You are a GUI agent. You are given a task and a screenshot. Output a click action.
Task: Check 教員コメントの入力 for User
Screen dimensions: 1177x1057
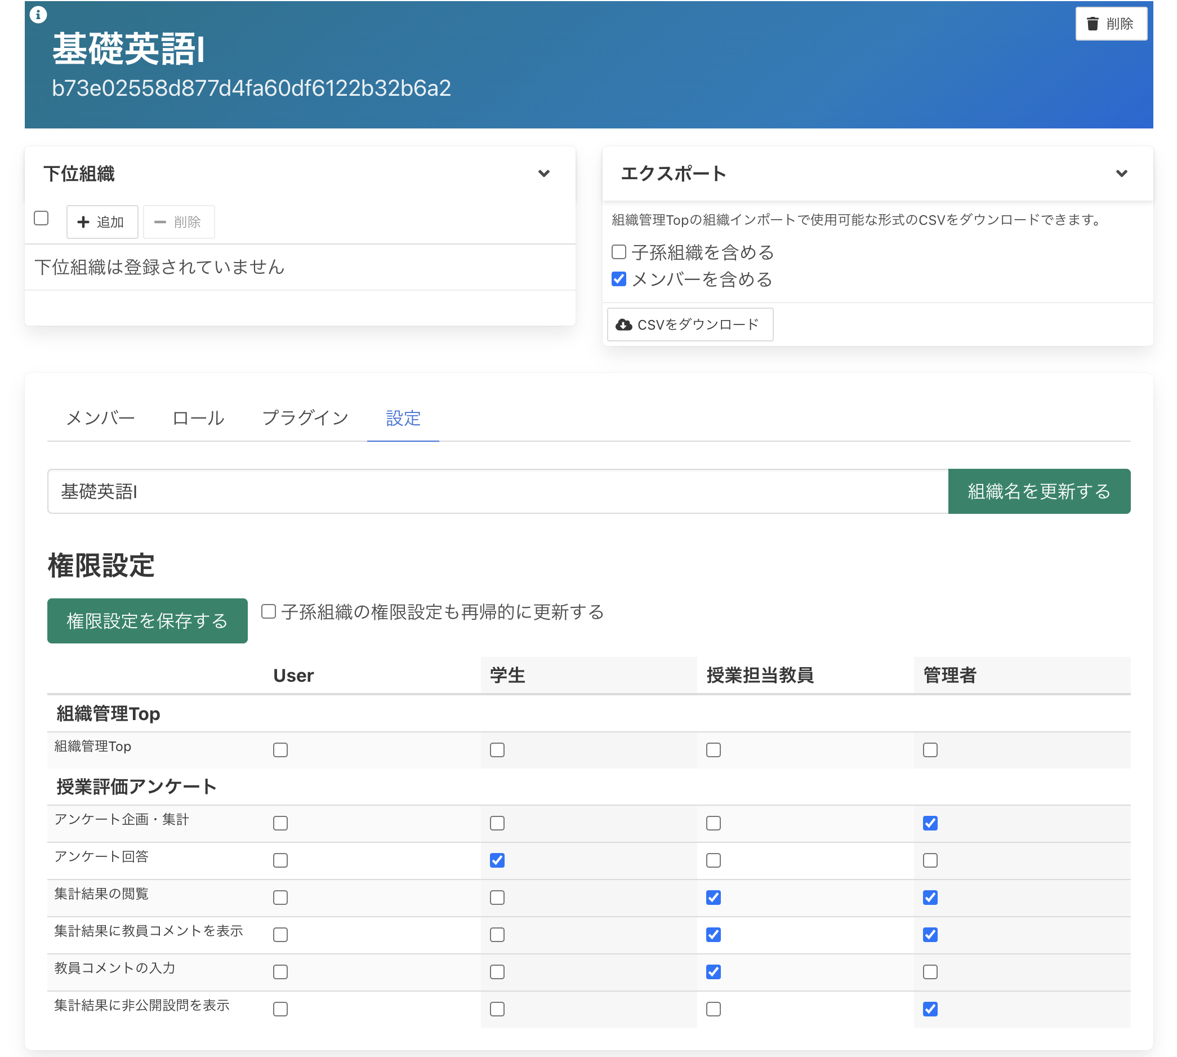click(280, 971)
